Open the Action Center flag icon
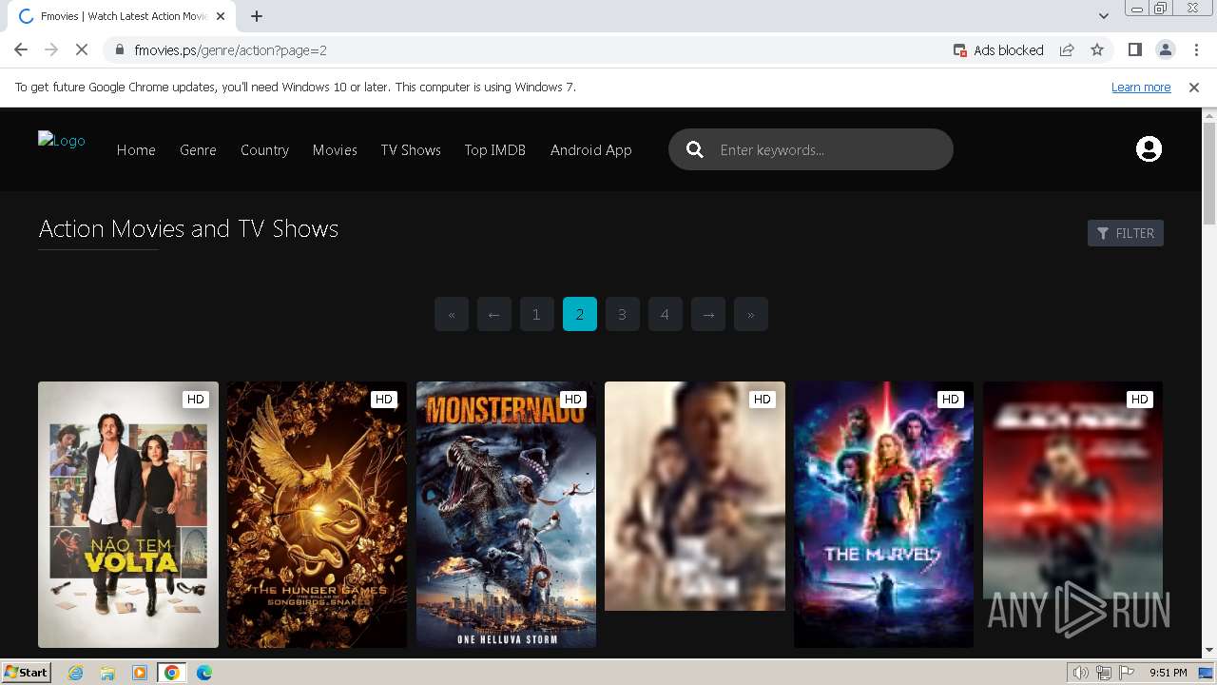1217x685 pixels. click(x=1127, y=673)
